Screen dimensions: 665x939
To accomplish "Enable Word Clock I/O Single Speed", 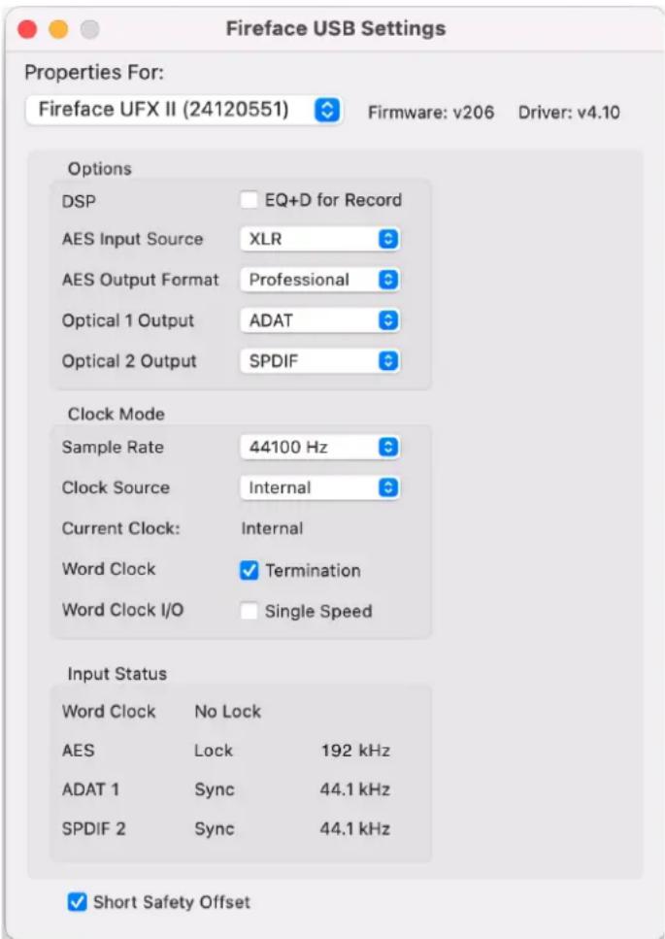I will (249, 612).
